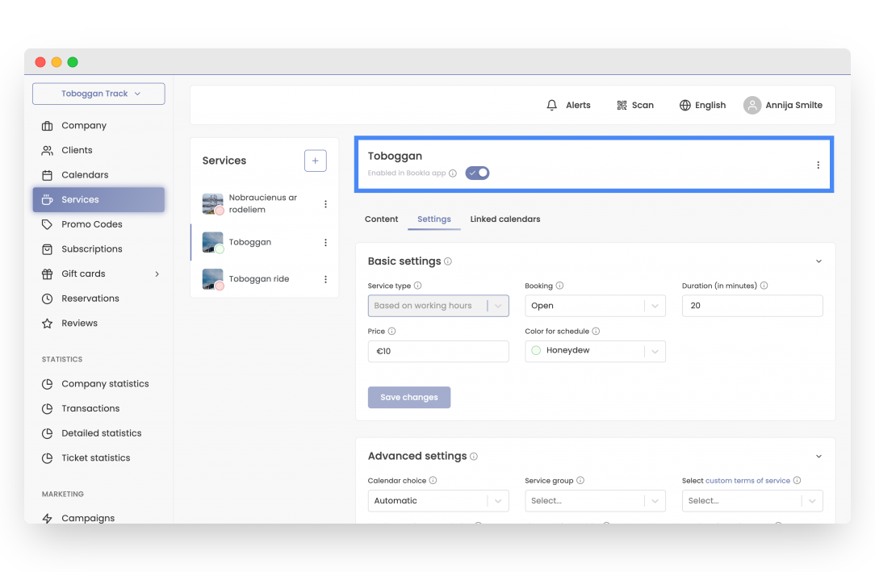Screen dimensions: 875x572
Task: Click the Price input field
Action: 438,351
